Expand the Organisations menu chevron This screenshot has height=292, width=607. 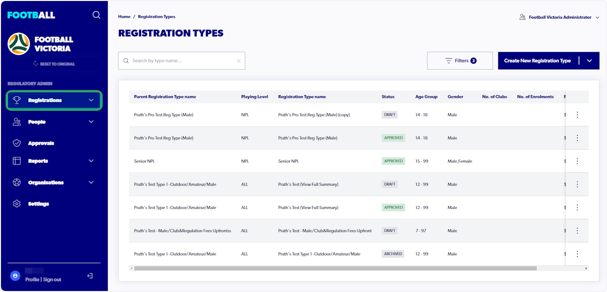pos(91,183)
